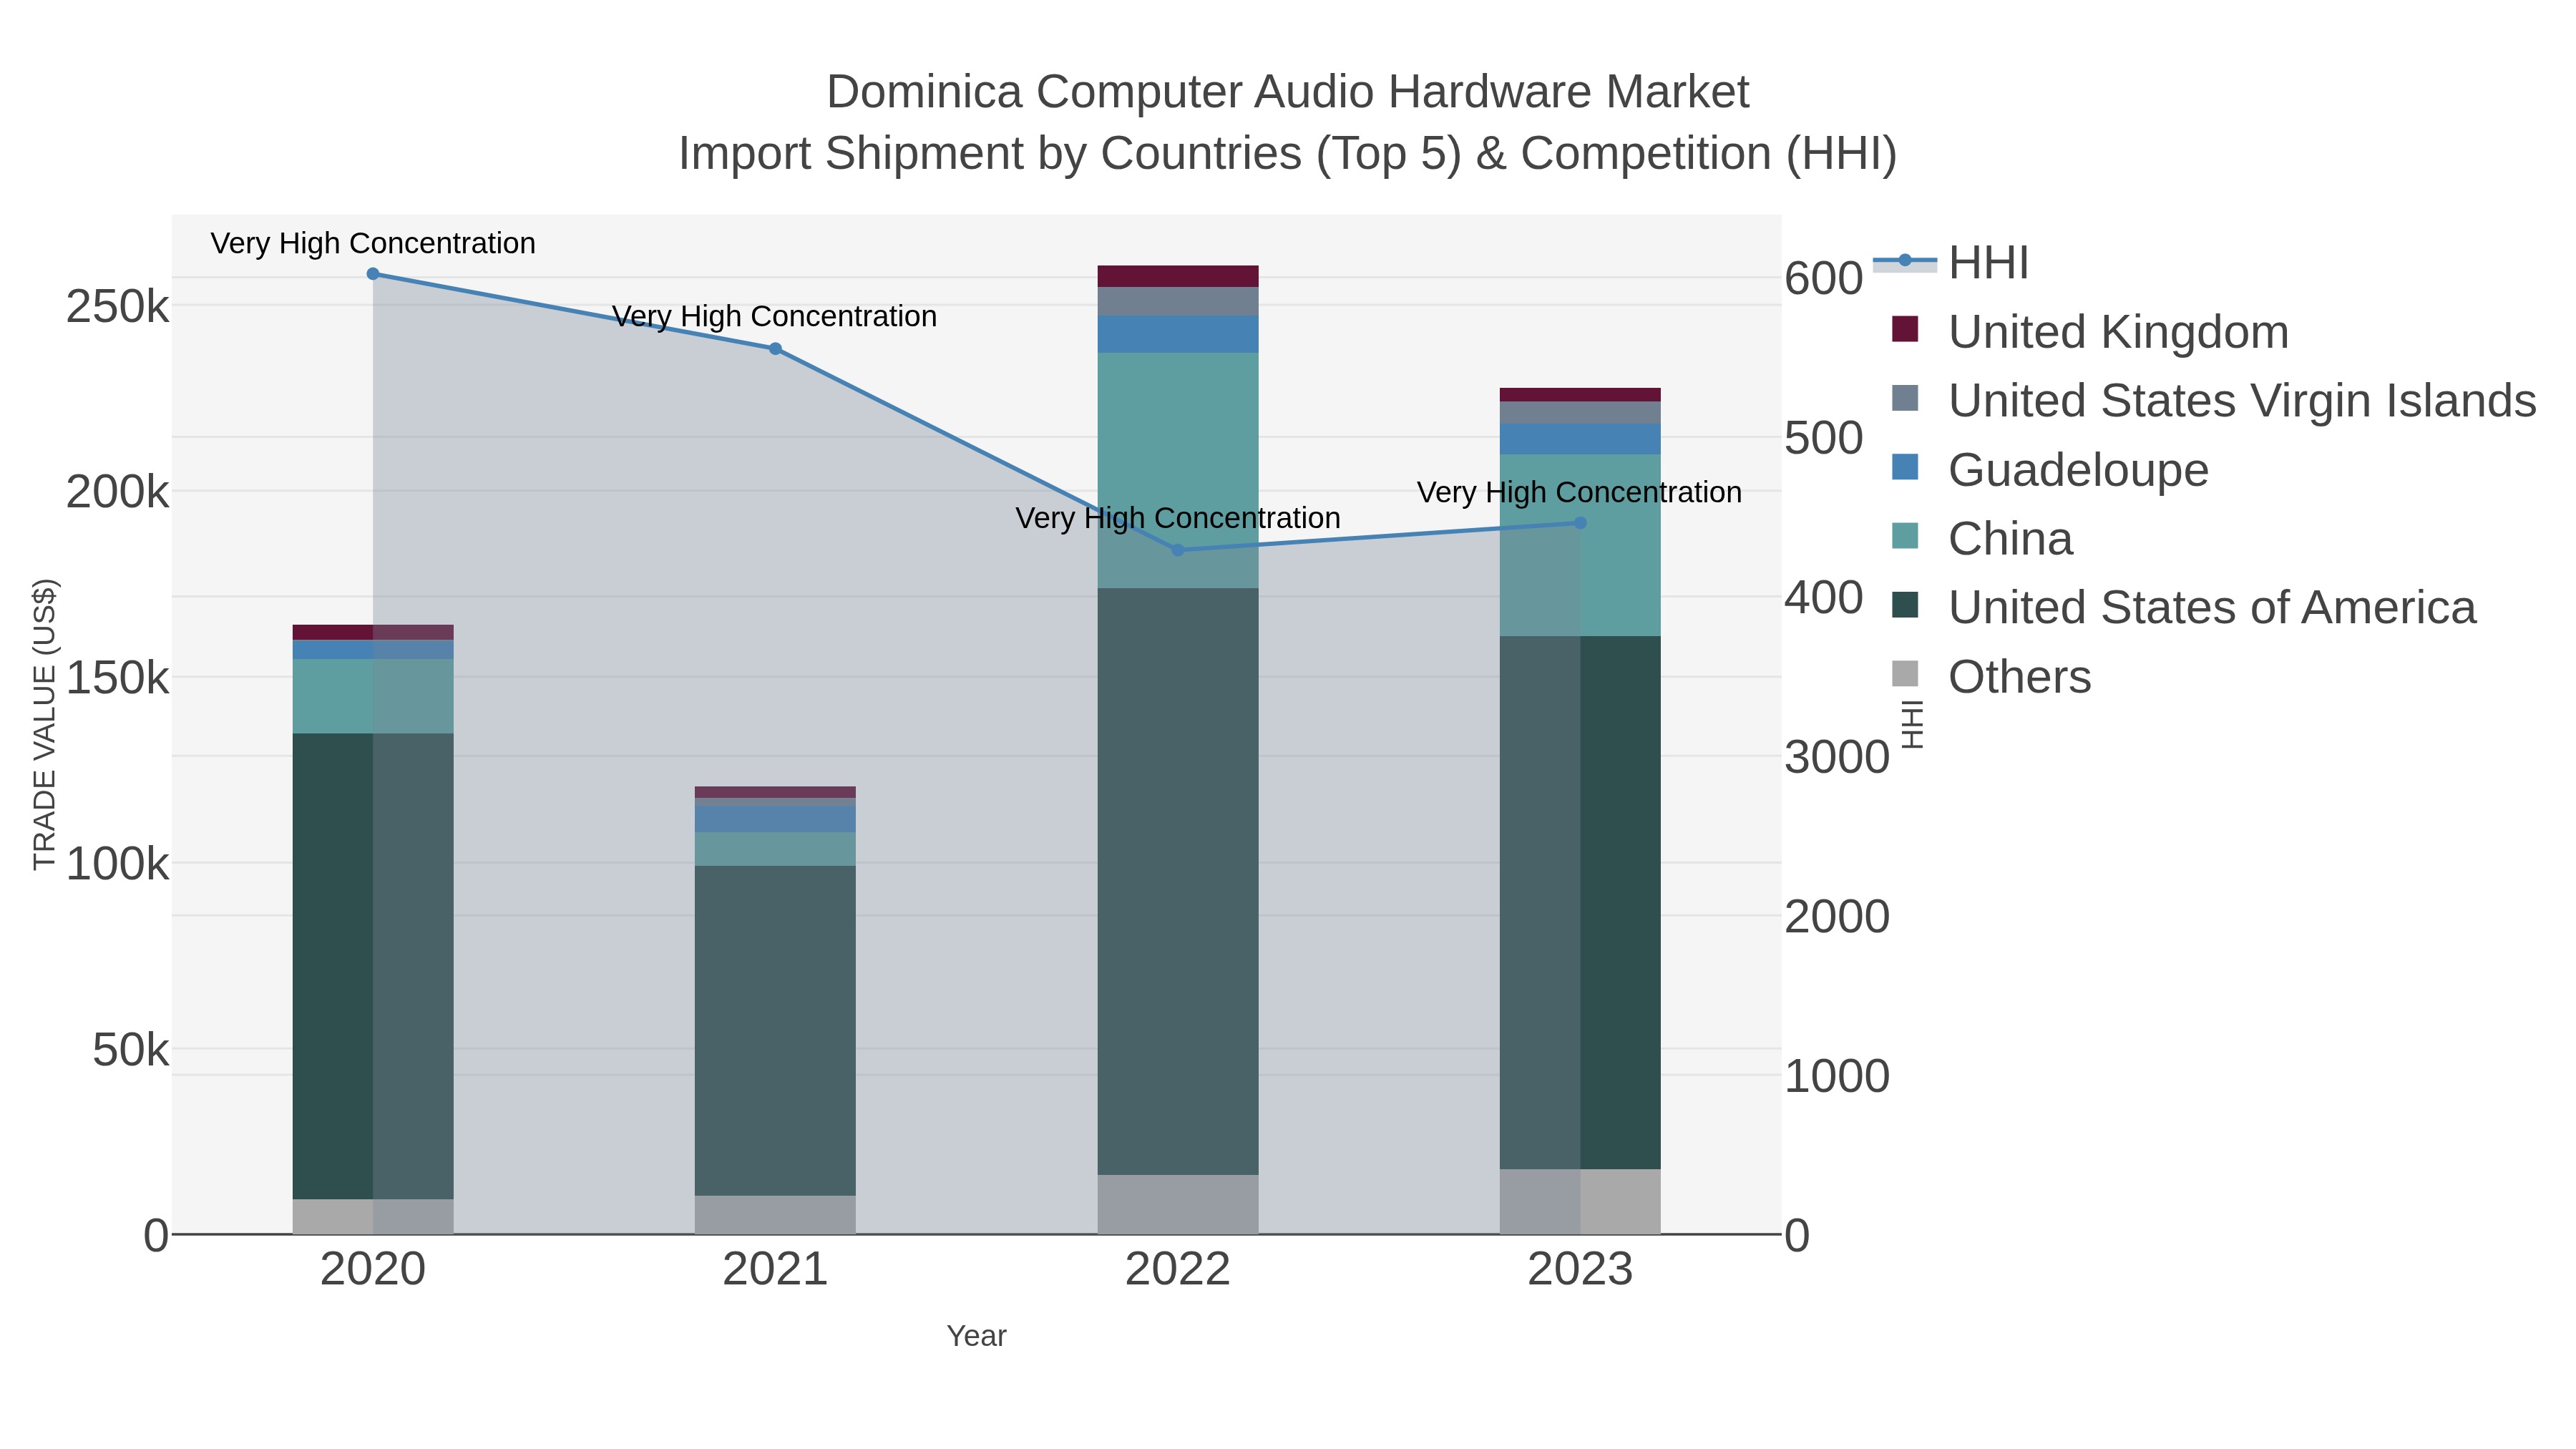Click the 2022 x-axis label
The width and height of the screenshot is (2576, 1449).
tap(1178, 1270)
